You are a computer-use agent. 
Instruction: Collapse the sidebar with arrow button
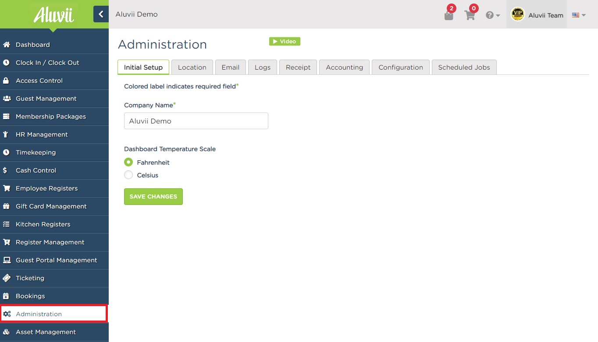101,14
